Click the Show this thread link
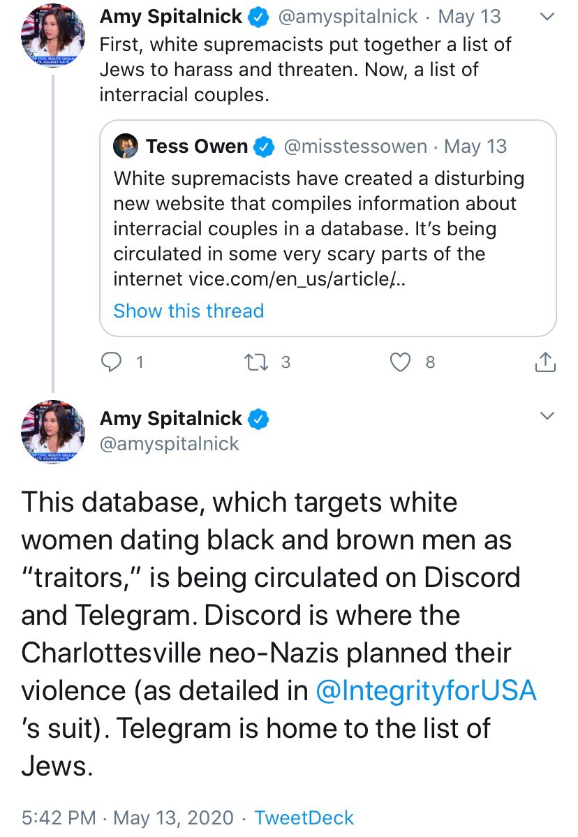 pos(188,311)
